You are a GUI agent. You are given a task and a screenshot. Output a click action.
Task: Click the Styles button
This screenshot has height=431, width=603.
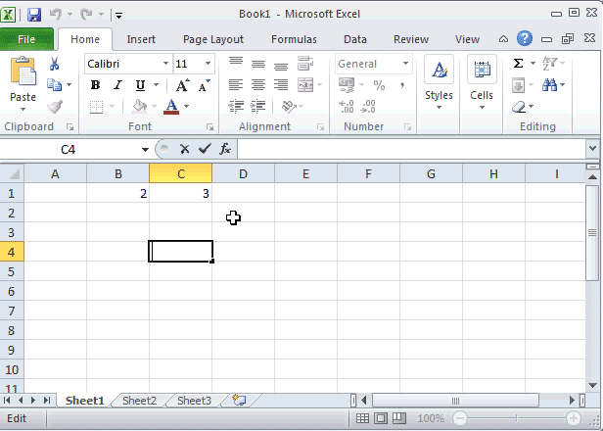(x=439, y=83)
